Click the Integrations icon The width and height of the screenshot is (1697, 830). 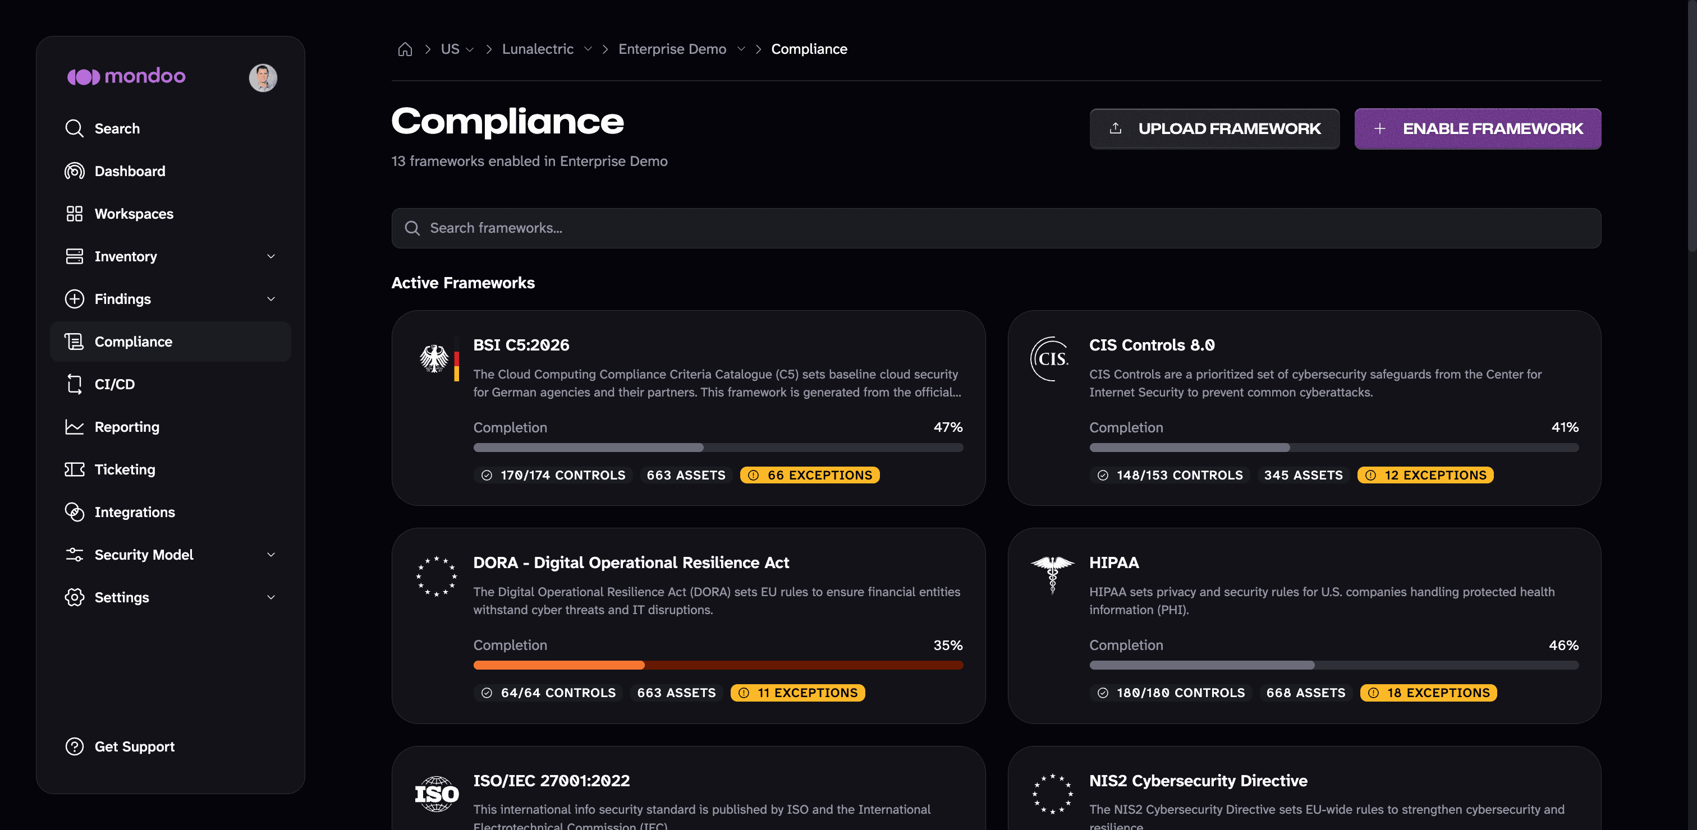pos(75,512)
